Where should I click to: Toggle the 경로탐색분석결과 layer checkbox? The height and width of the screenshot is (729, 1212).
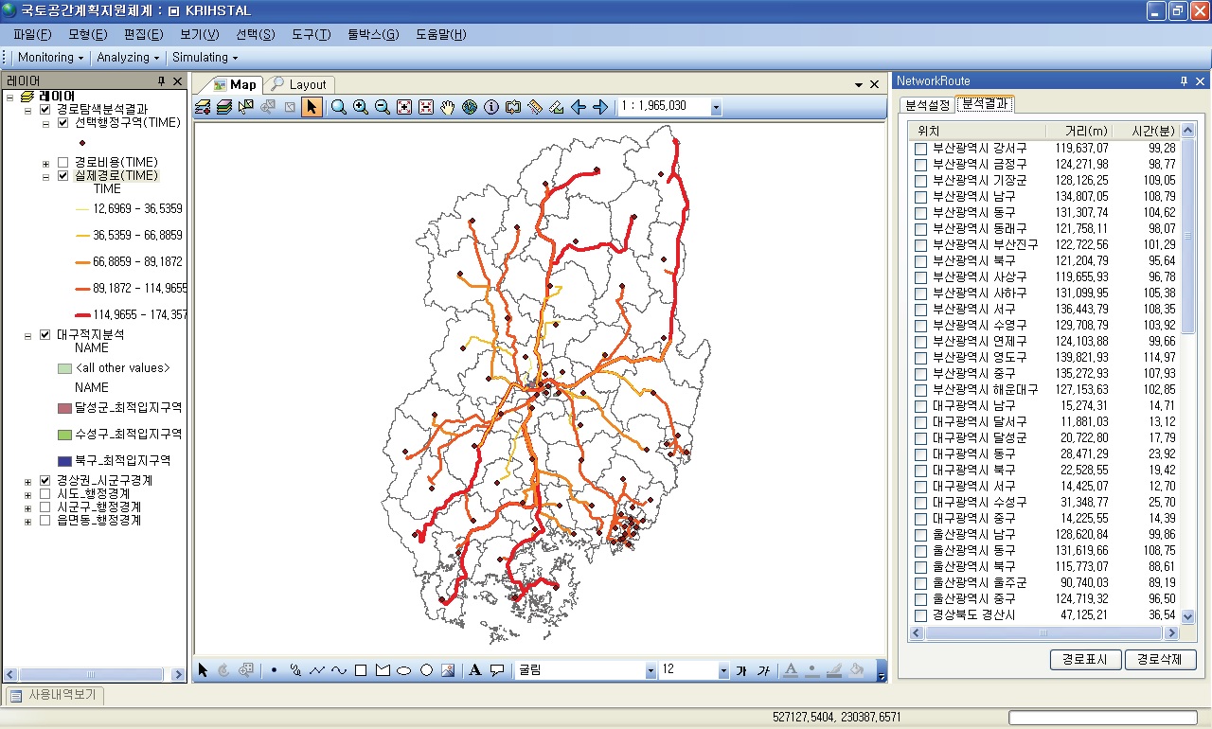(x=45, y=109)
